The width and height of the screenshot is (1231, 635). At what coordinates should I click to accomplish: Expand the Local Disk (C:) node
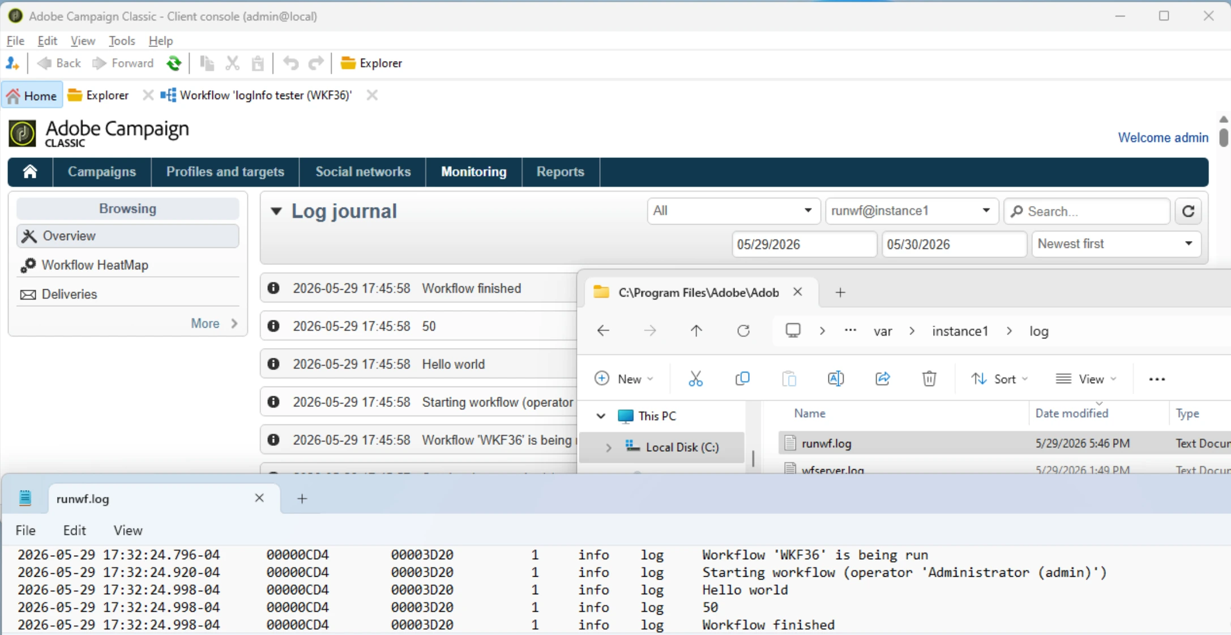pos(609,447)
